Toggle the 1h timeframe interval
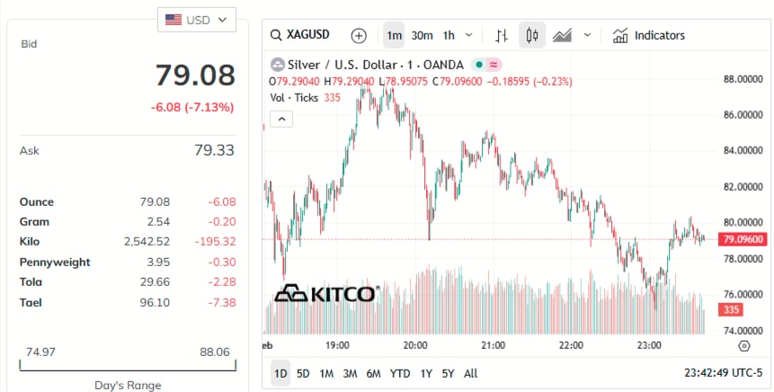Viewport: 774px width, 392px height. click(448, 36)
